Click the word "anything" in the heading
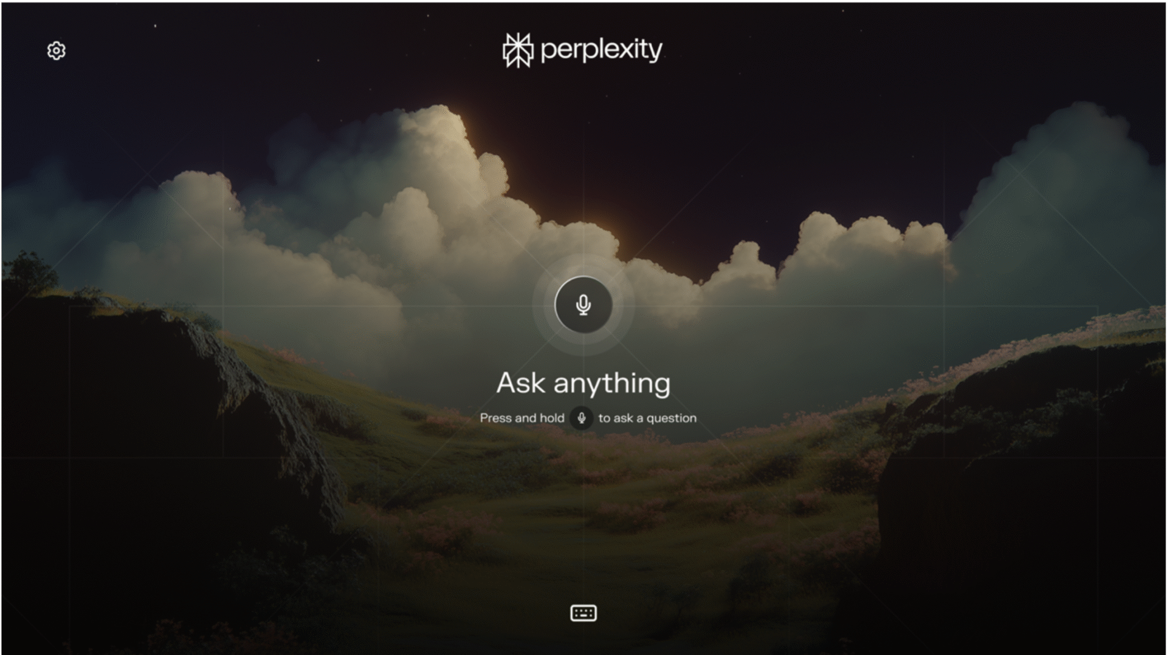Image resolution: width=1167 pixels, height=655 pixels. click(611, 384)
